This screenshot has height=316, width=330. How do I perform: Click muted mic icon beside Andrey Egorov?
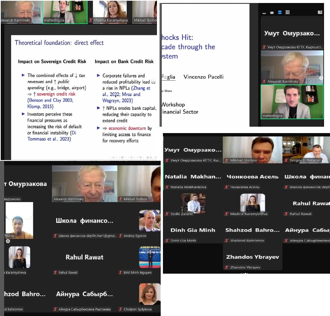tap(121, 236)
